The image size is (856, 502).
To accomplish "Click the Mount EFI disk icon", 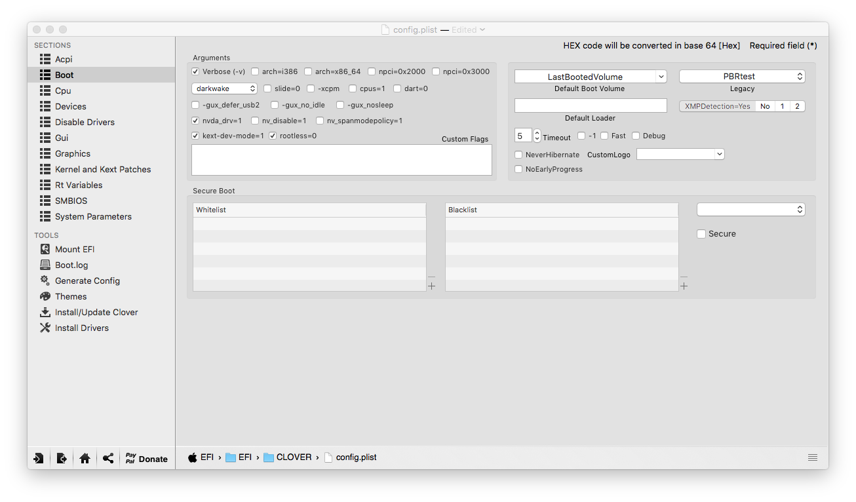I will [45, 249].
